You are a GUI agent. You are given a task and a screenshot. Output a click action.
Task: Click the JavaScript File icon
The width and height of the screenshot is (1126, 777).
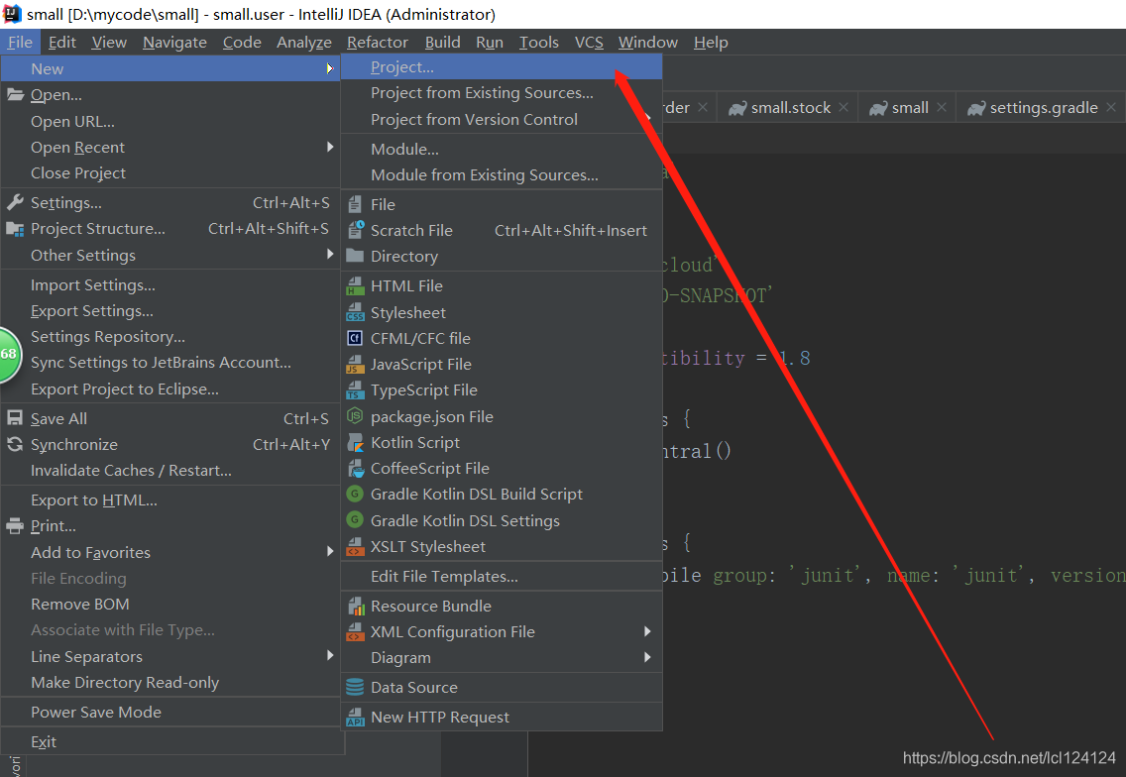pos(355,365)
